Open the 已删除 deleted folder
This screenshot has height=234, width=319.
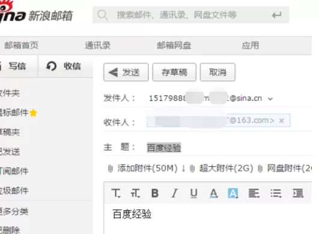(10, 230)
